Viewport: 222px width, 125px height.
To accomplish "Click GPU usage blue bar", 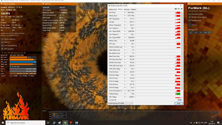I will pos(23,62).
